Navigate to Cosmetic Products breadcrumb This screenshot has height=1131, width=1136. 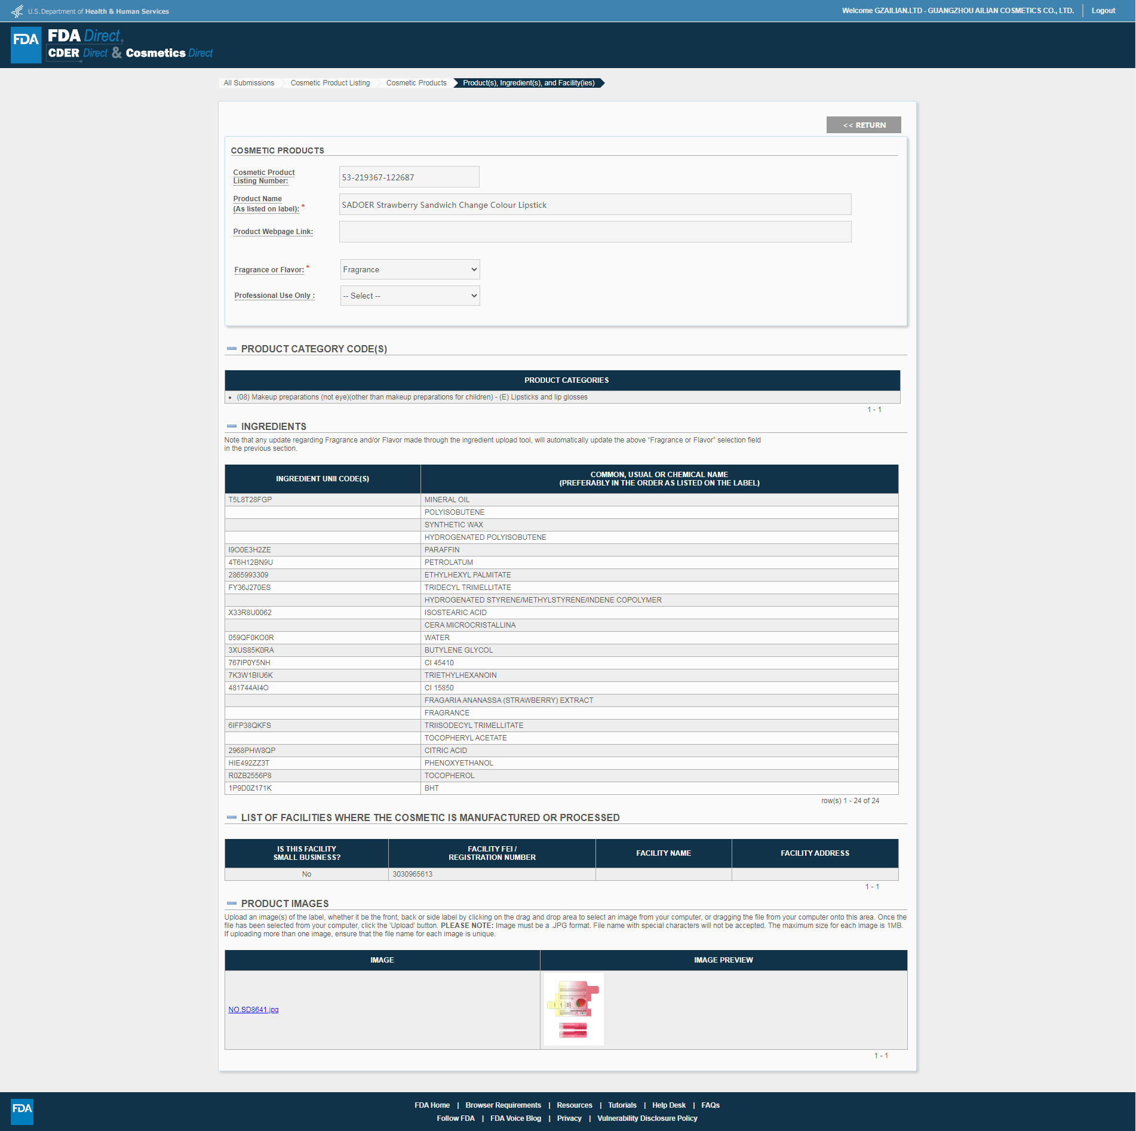(x=416, y=83)
